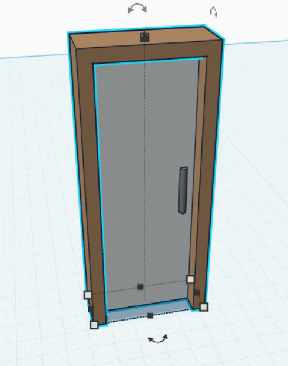The width and height of the screenshot is (288, 366).
Task: Click the white corner handle at back-right bottom
Action: coord(190,279)
